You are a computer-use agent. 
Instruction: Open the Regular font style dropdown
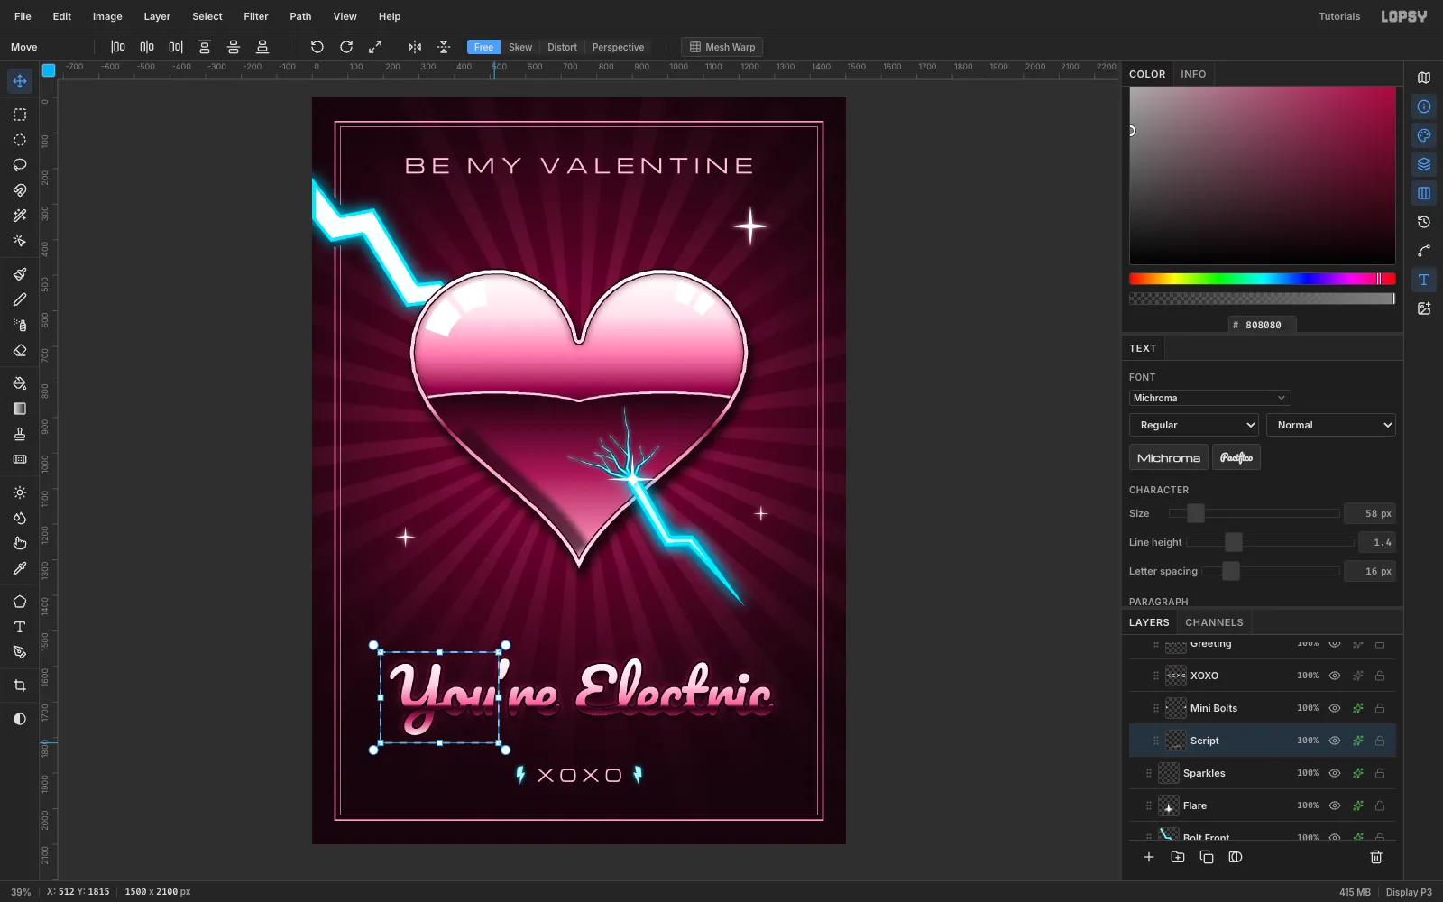click(x=1194, y=425)
